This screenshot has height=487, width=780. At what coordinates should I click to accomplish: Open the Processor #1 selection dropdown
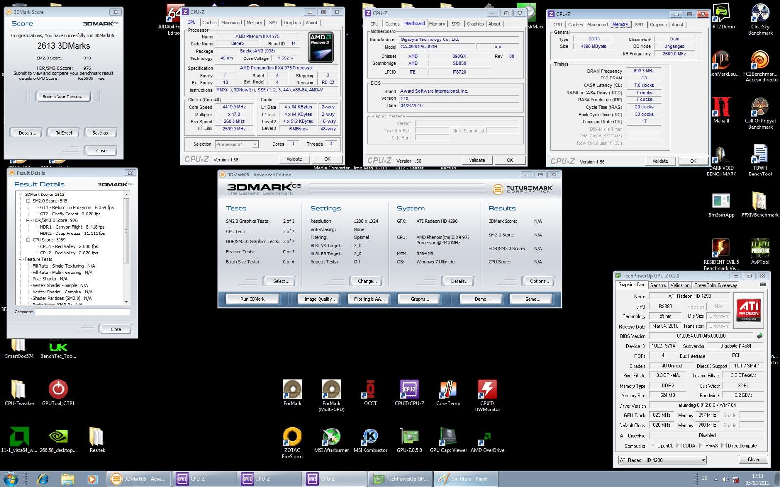[x=236, y=144]
